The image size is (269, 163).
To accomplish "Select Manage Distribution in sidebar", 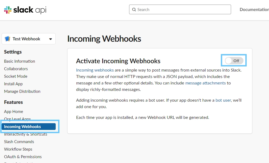I will tap(22, 91).
